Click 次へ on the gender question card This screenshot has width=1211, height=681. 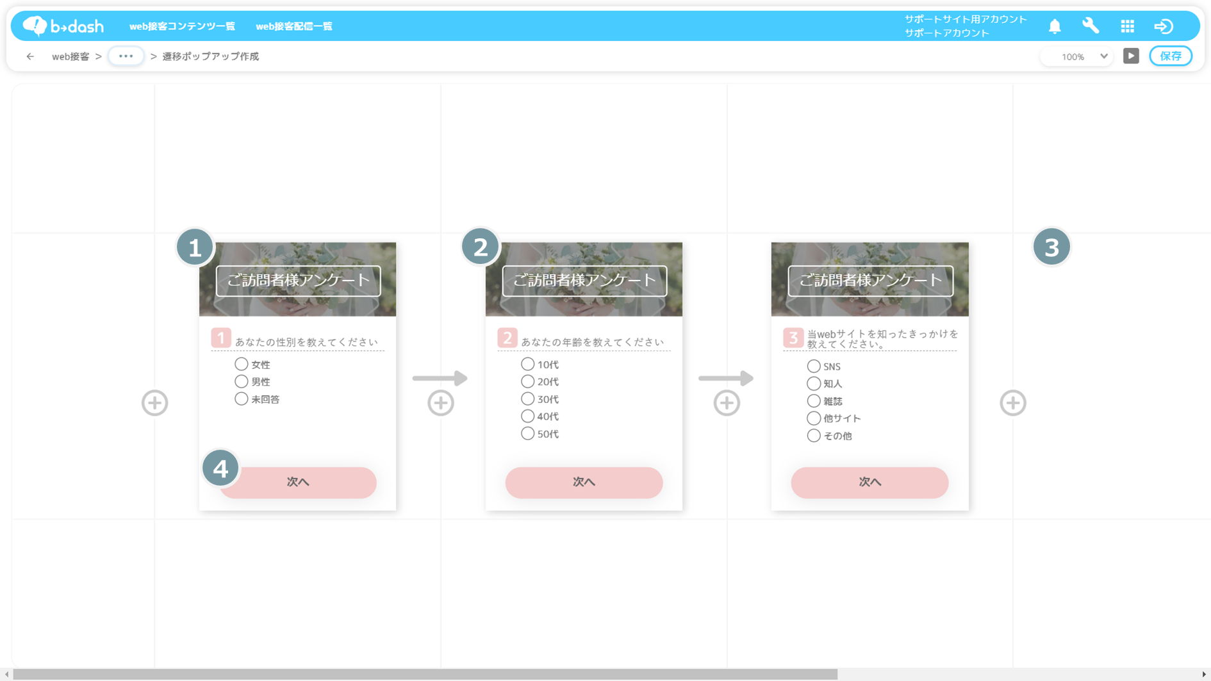(298, 482)
